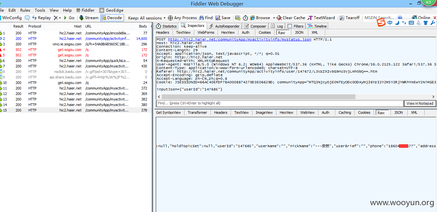Image resolution: width=437 pixels, height=212 pixels.
Task: Select the request Headers inspector tab
Action: click(162, 32)
